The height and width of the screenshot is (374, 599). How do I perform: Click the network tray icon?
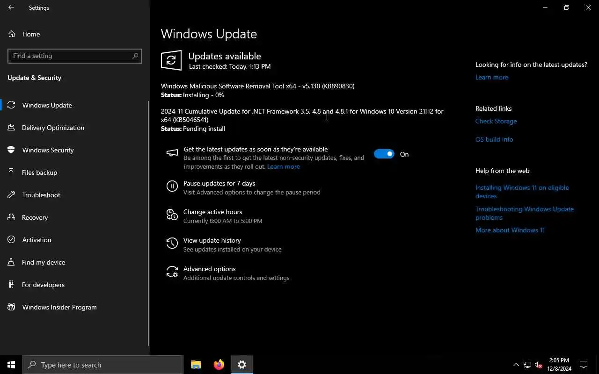[x=527, y=365]
